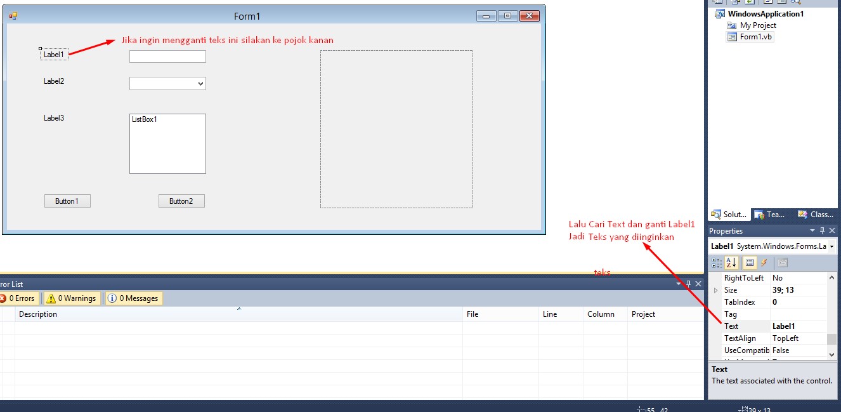Image resolution: width=841 pixels, height=412 pixels.
Task: Click the View Designer icon in Solution Explorer
Action: pyautogui.click(x=783, y=3)
